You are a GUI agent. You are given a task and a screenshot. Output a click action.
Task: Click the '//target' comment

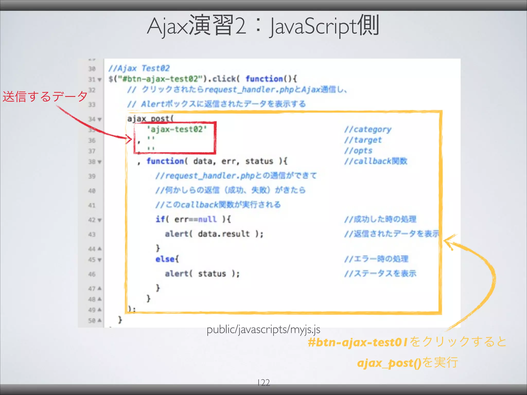click(x=363, y=140)
